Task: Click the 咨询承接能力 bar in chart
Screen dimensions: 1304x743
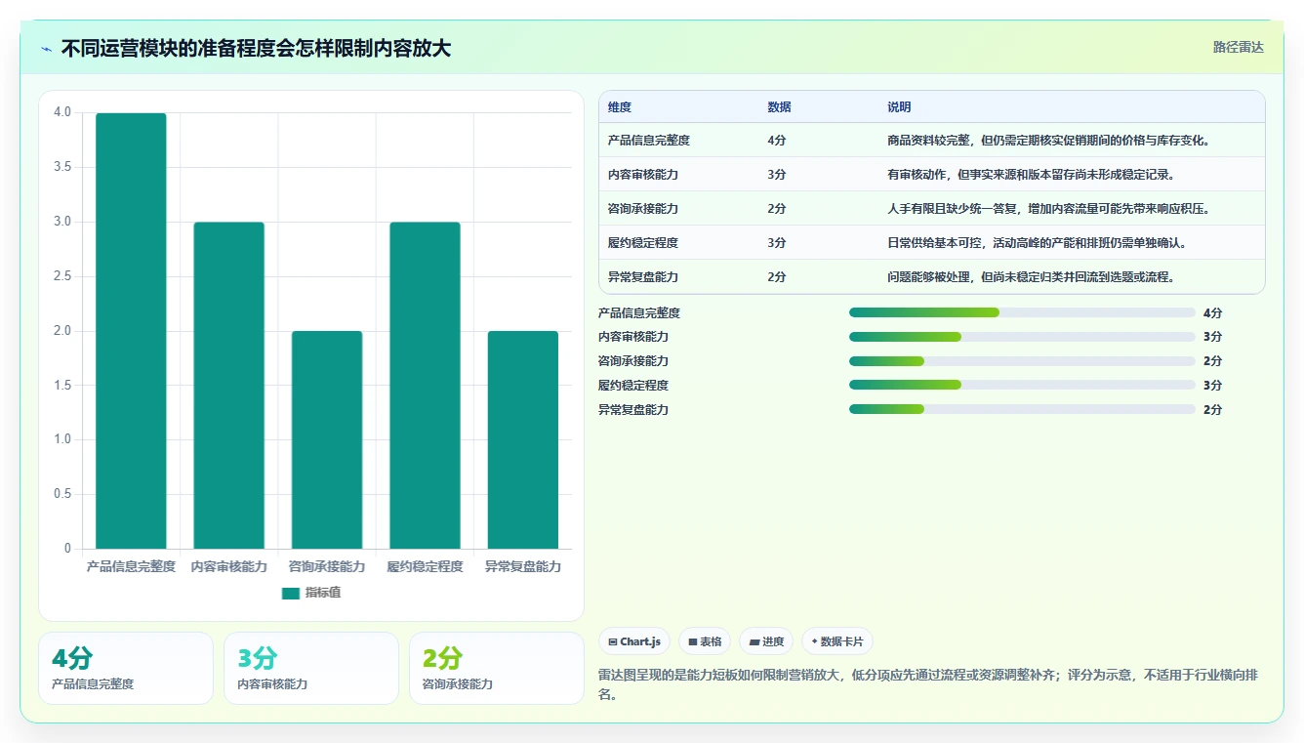Action: point(327,440)
